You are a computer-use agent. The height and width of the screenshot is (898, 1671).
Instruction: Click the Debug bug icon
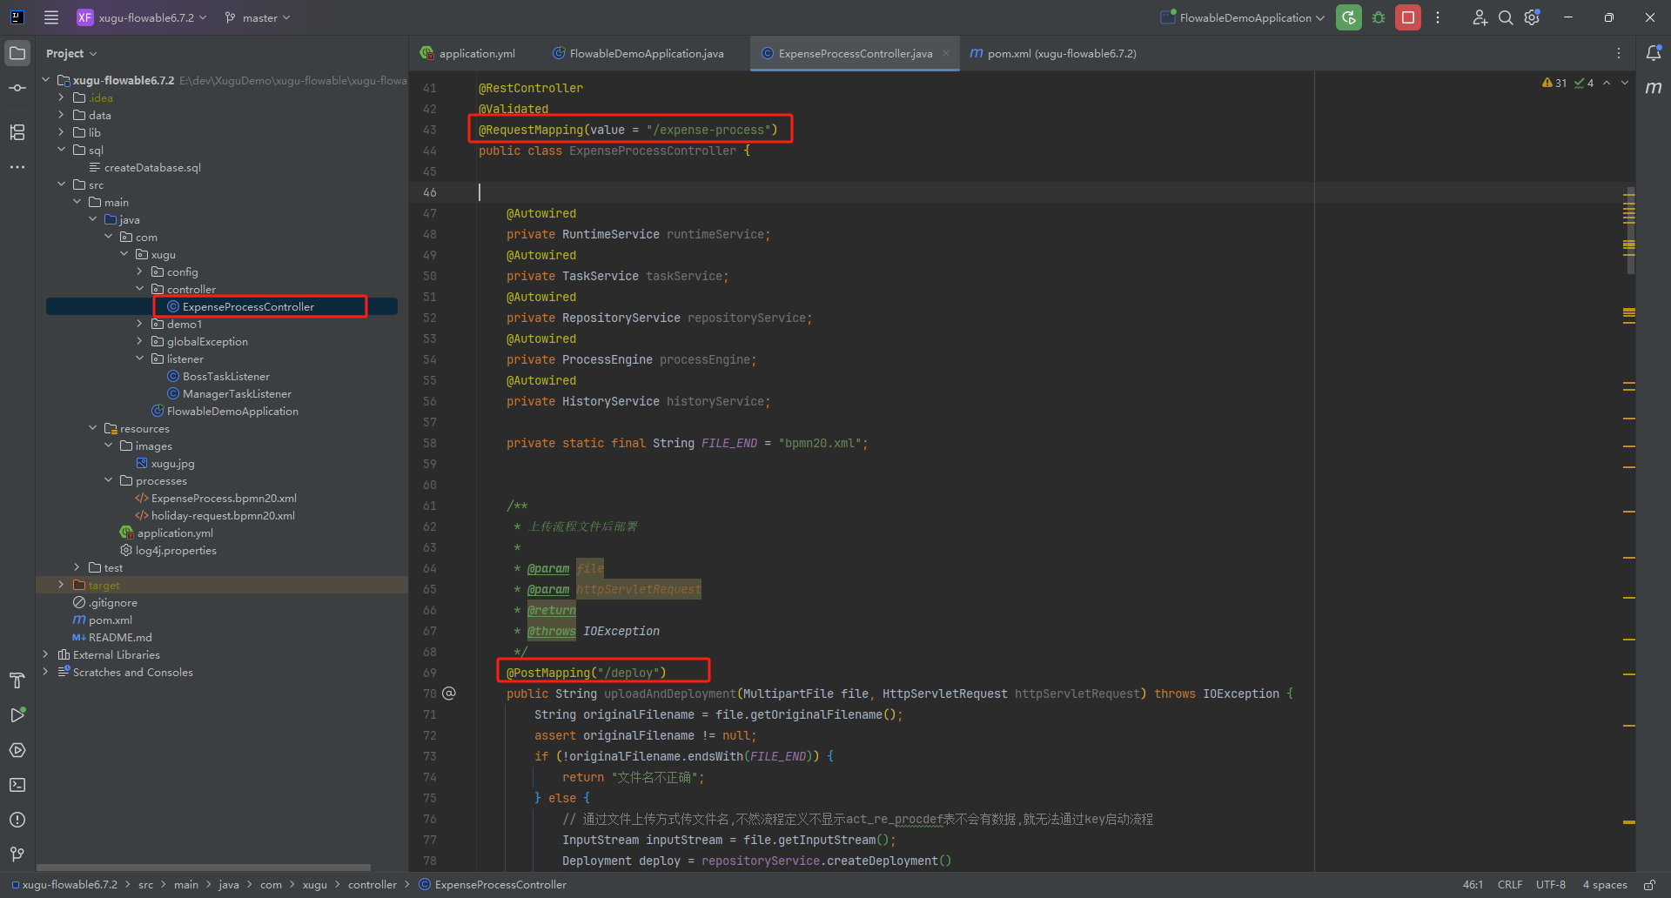point(1379,17)
